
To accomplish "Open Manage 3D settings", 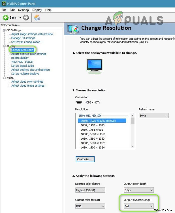I will point(23,38).
